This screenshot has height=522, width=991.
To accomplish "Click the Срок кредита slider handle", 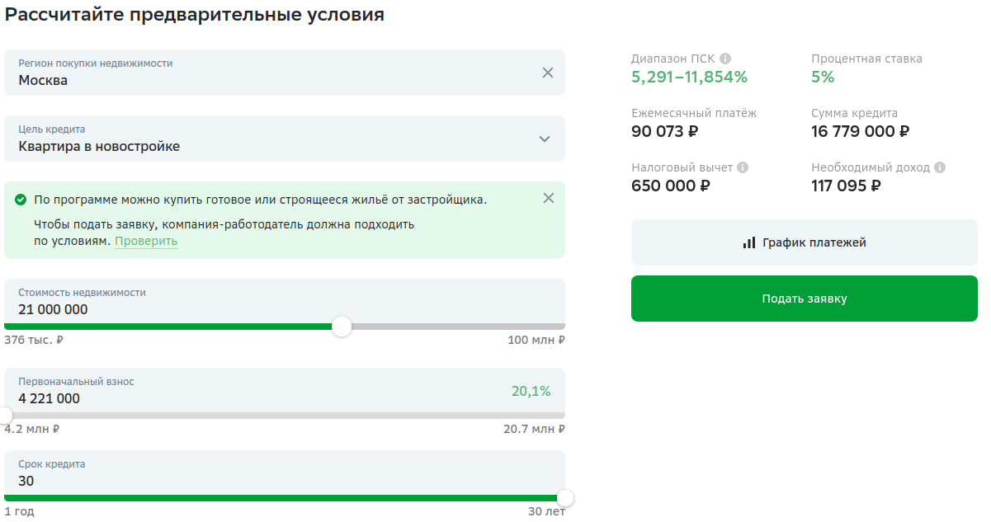I will tap(565, 498).
